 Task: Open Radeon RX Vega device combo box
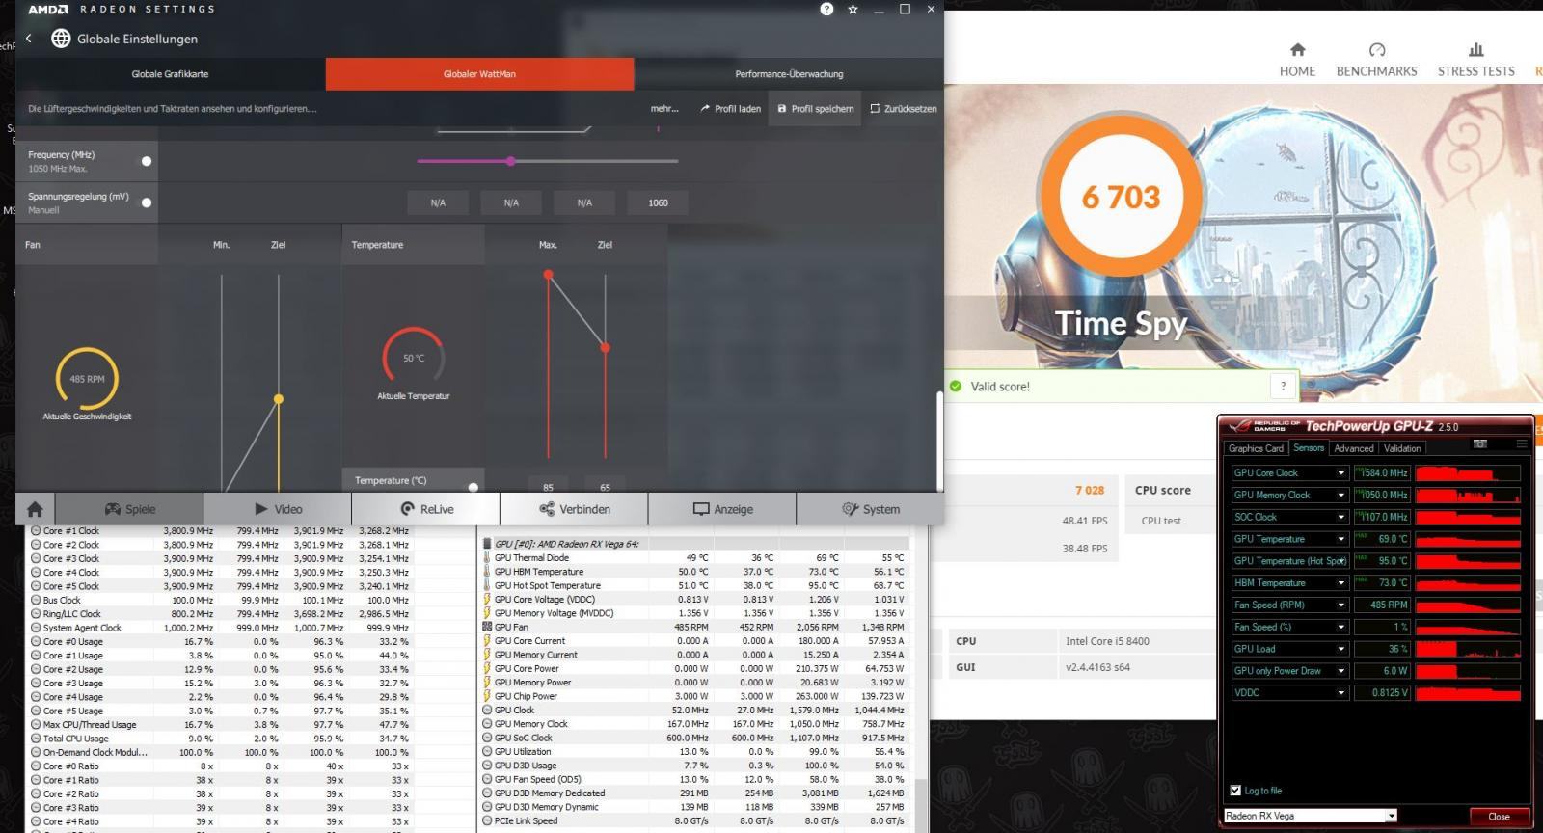click(1310, 816)
